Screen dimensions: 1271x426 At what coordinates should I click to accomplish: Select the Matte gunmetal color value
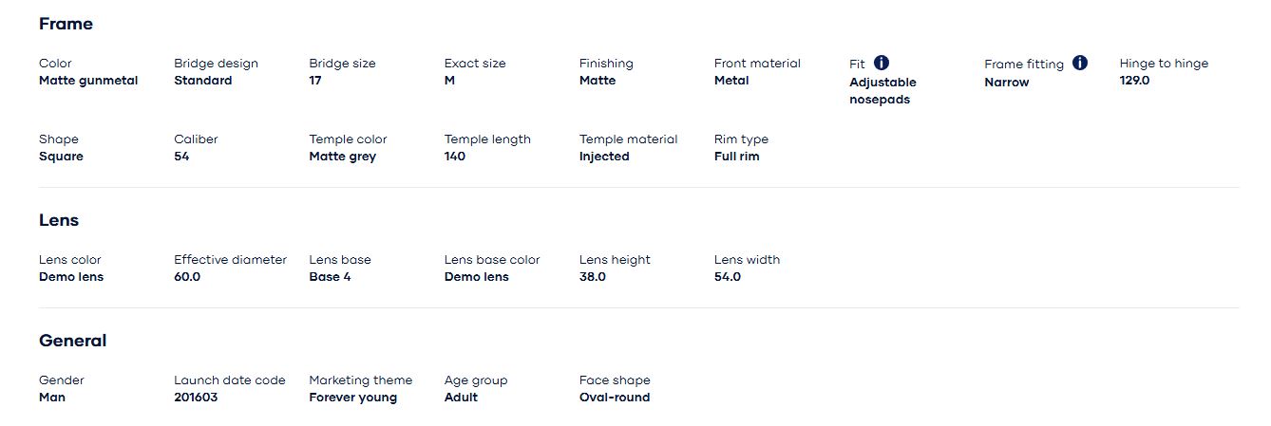tap(88, 81)
